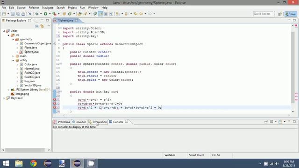
Task: Click the Open Type folder icon
Action: (79, 14)
